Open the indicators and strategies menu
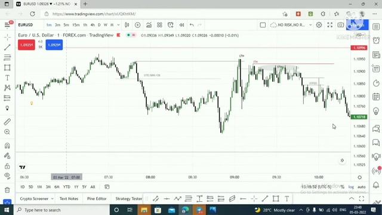This screenshot has height=215, width=382. tap(149, 25)
